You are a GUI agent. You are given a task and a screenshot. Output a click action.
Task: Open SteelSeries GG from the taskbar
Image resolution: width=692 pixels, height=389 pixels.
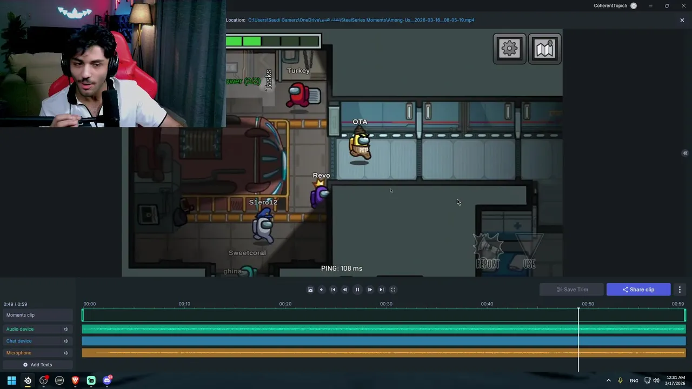click(x=28, y=380)
